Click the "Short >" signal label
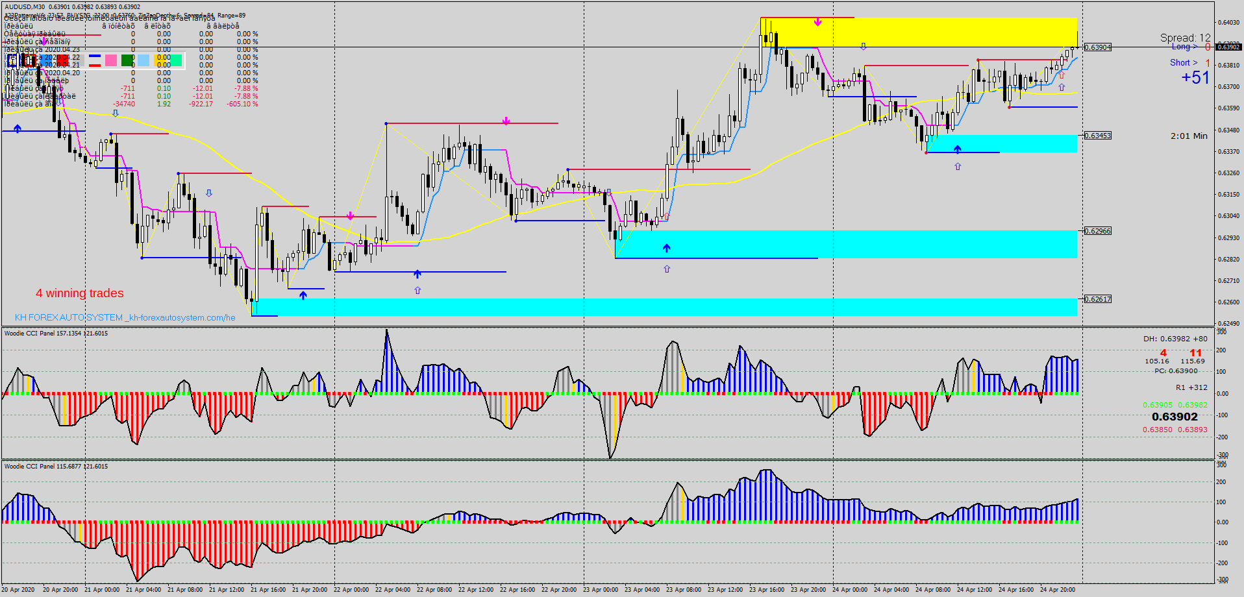The image size is (1244, 597). (x=1183, y=63)
